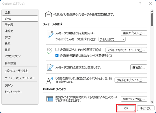Click the scrollbar down arrow
This screenshot has width=156, height=113.
(x=152, y=102)
